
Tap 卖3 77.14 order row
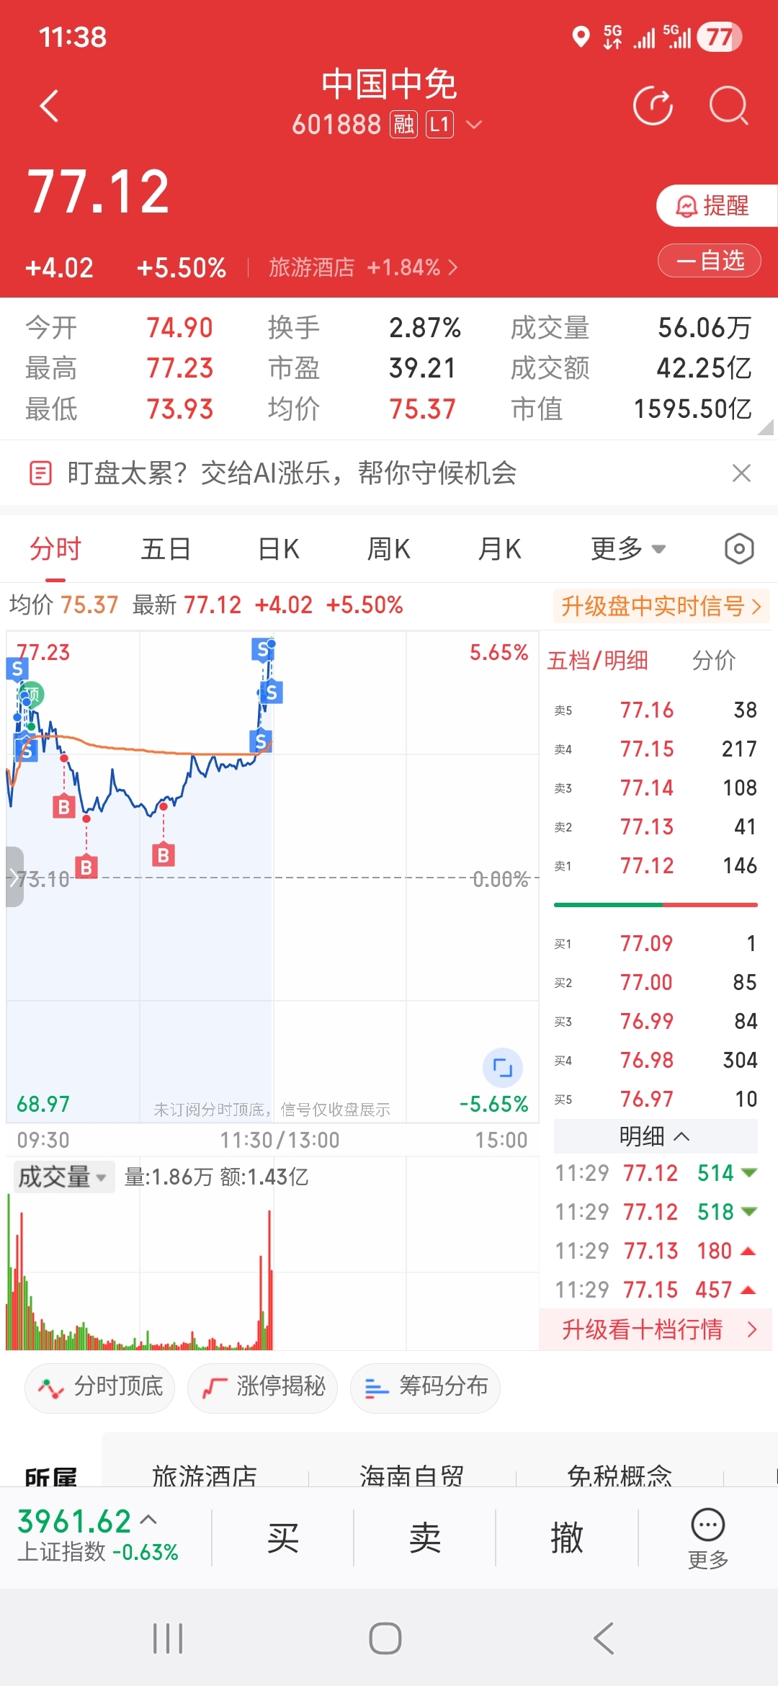click(x=656, y=788)
